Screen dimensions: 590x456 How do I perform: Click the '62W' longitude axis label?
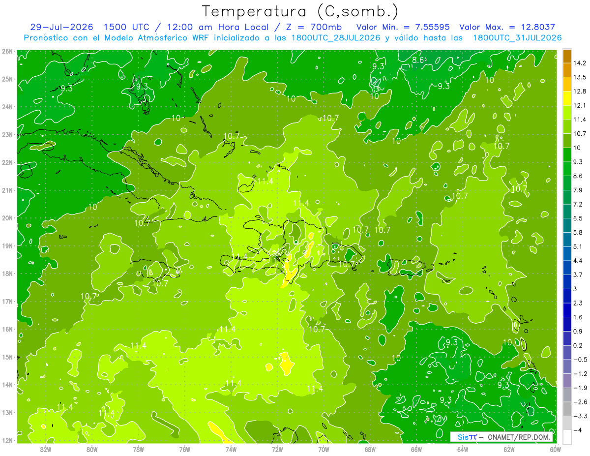pos(509,449)
